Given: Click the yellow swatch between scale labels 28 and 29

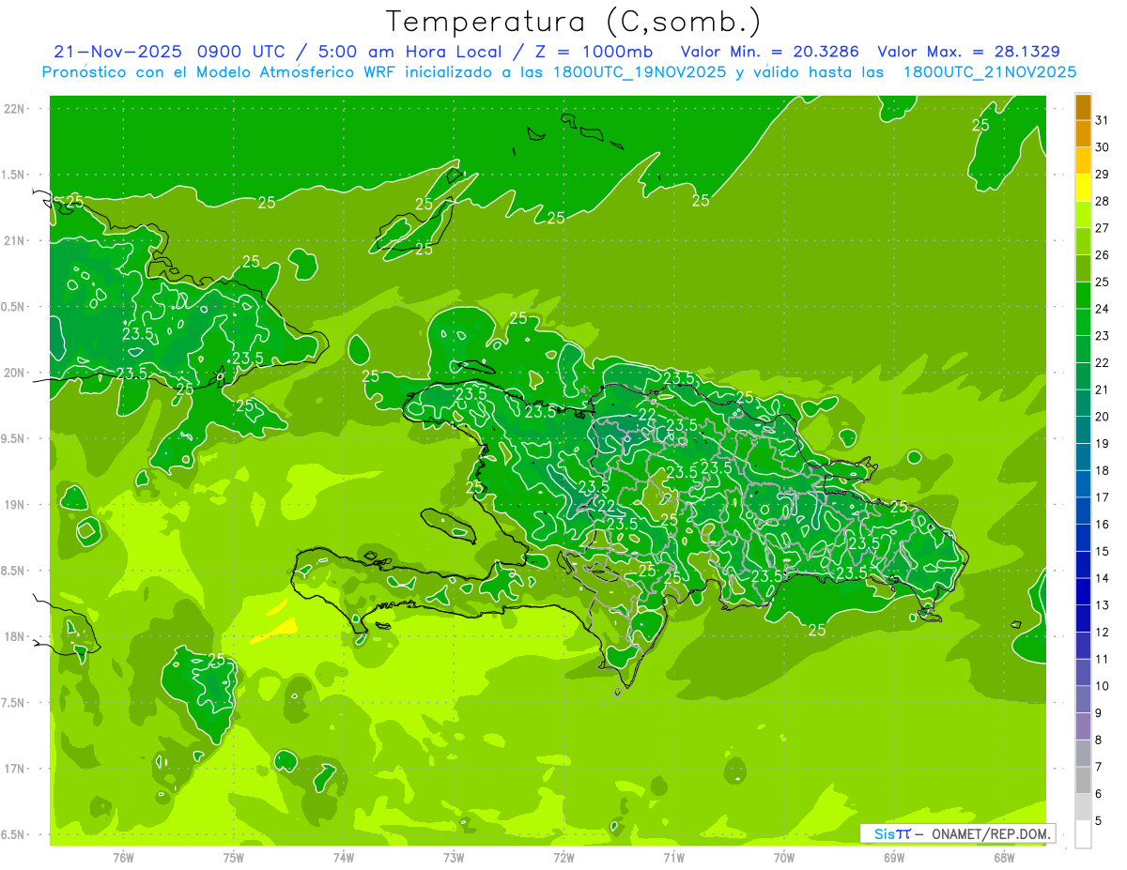Looking at the screenshot, I should pyautogui.click(x=1083, y=188).
